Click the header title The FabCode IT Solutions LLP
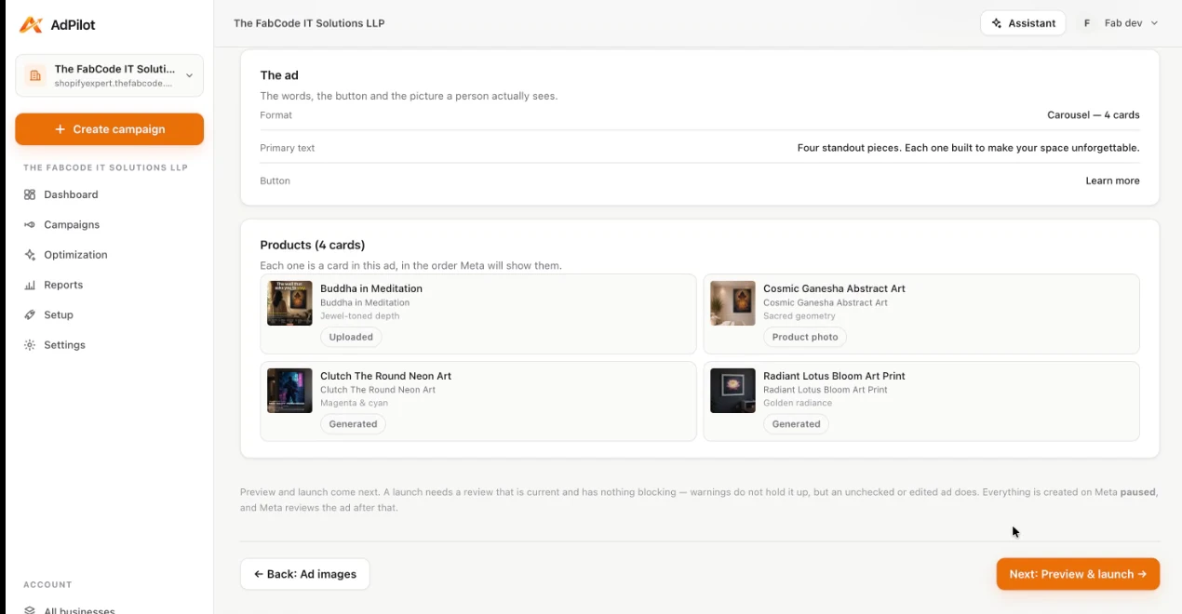Viewport: 1182px width, 614px height. coord(309,23)
